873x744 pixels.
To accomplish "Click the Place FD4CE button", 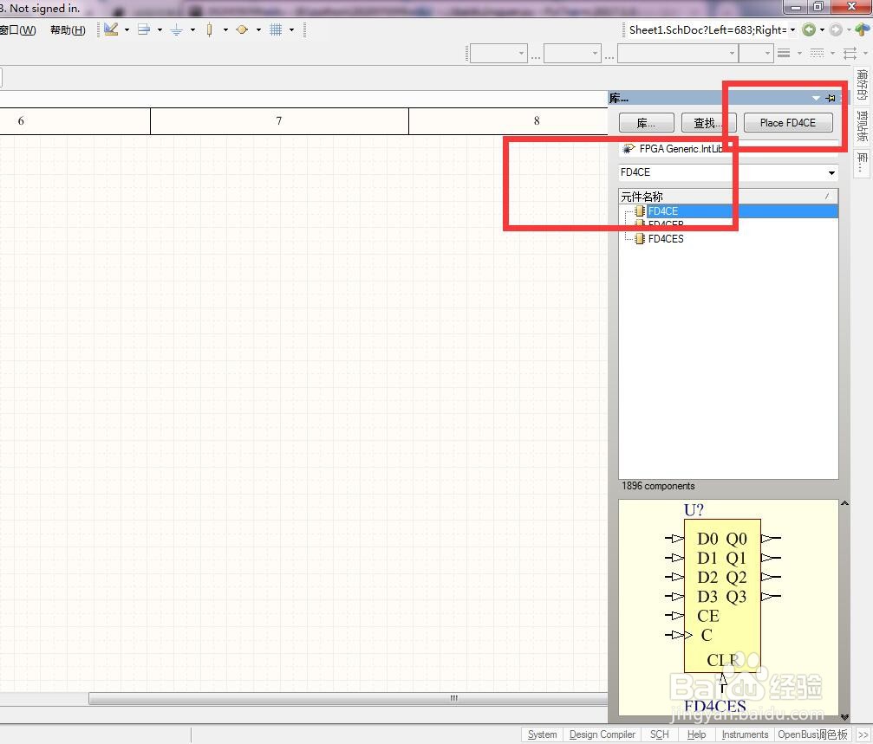I will (x=788, y=123).
